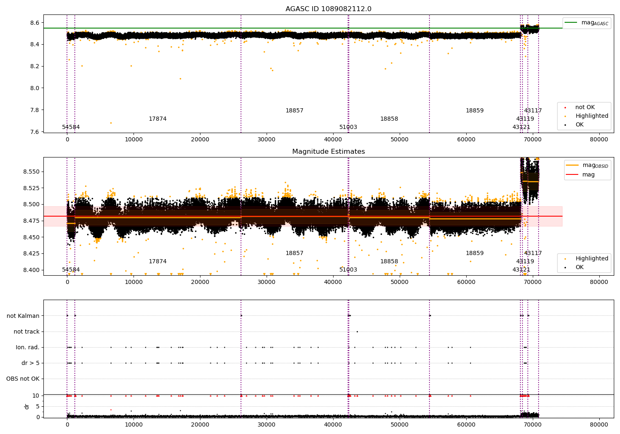Click the 'not track' row label
The image size is (620, 434).
click(26, 331)
